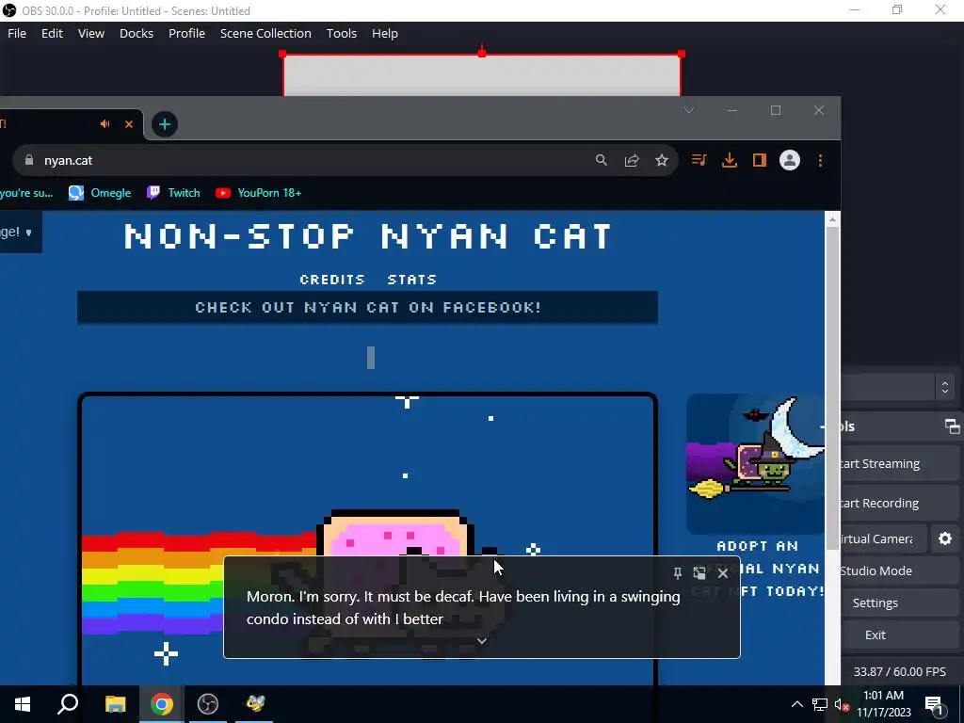Close the browser tab playing audio

128,124
